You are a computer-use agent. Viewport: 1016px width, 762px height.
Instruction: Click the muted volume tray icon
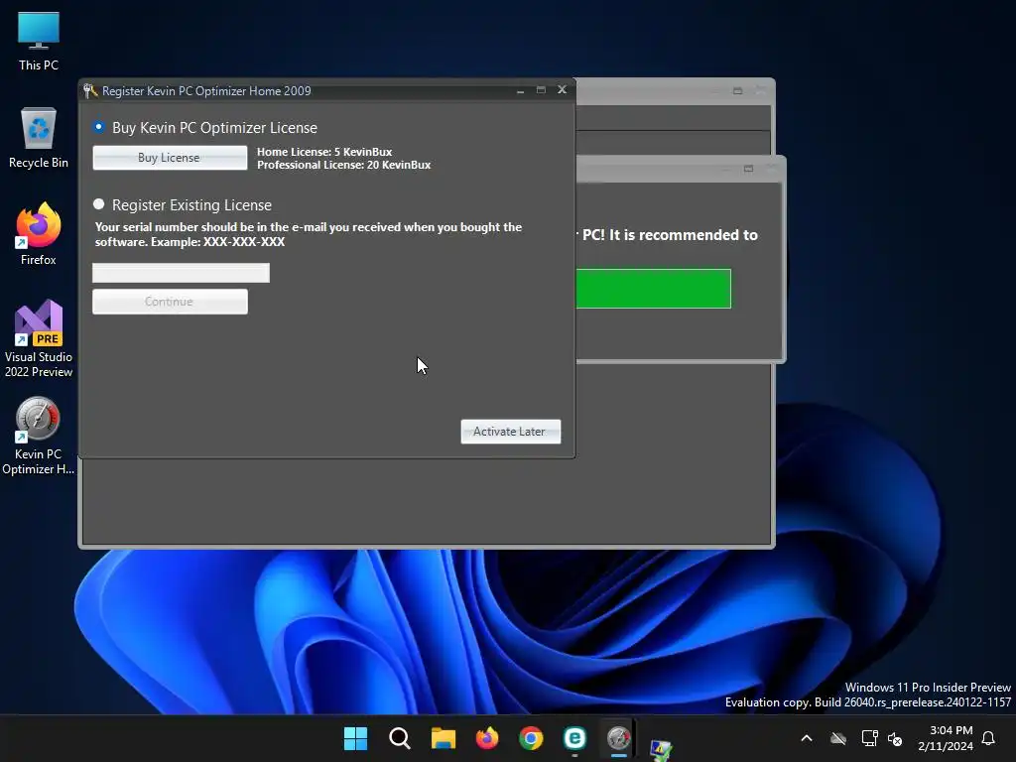click(895, 738)
